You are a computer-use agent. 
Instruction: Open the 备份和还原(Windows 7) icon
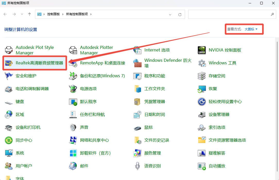point(73,76)
